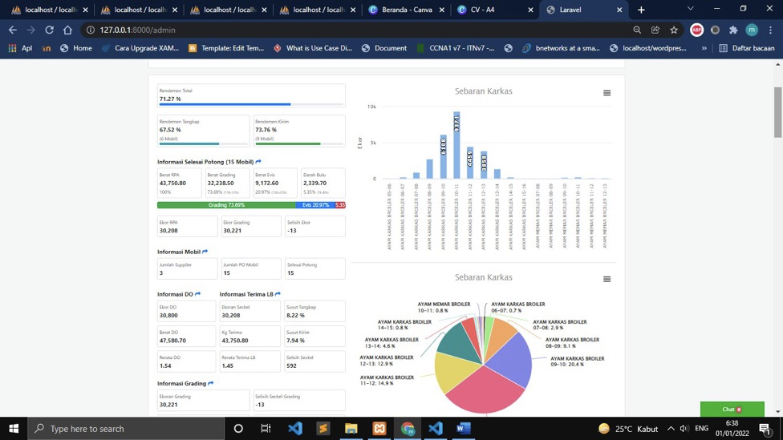
Task: Open the browser extensions puzzle icon
Action: 733,30
